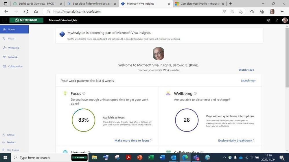The width and height of the screenshot is (289, 162).
Task: Open browser Favorites list
Action: (252, 12)
